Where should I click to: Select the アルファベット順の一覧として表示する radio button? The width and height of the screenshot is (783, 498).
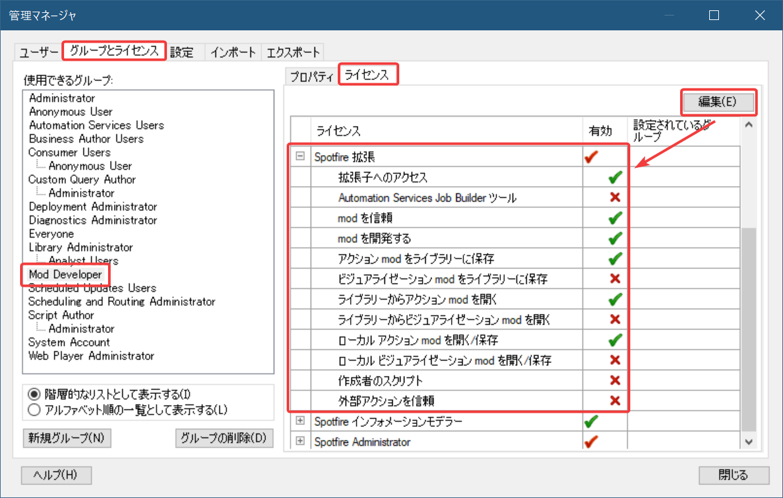[x=34, y=410]
